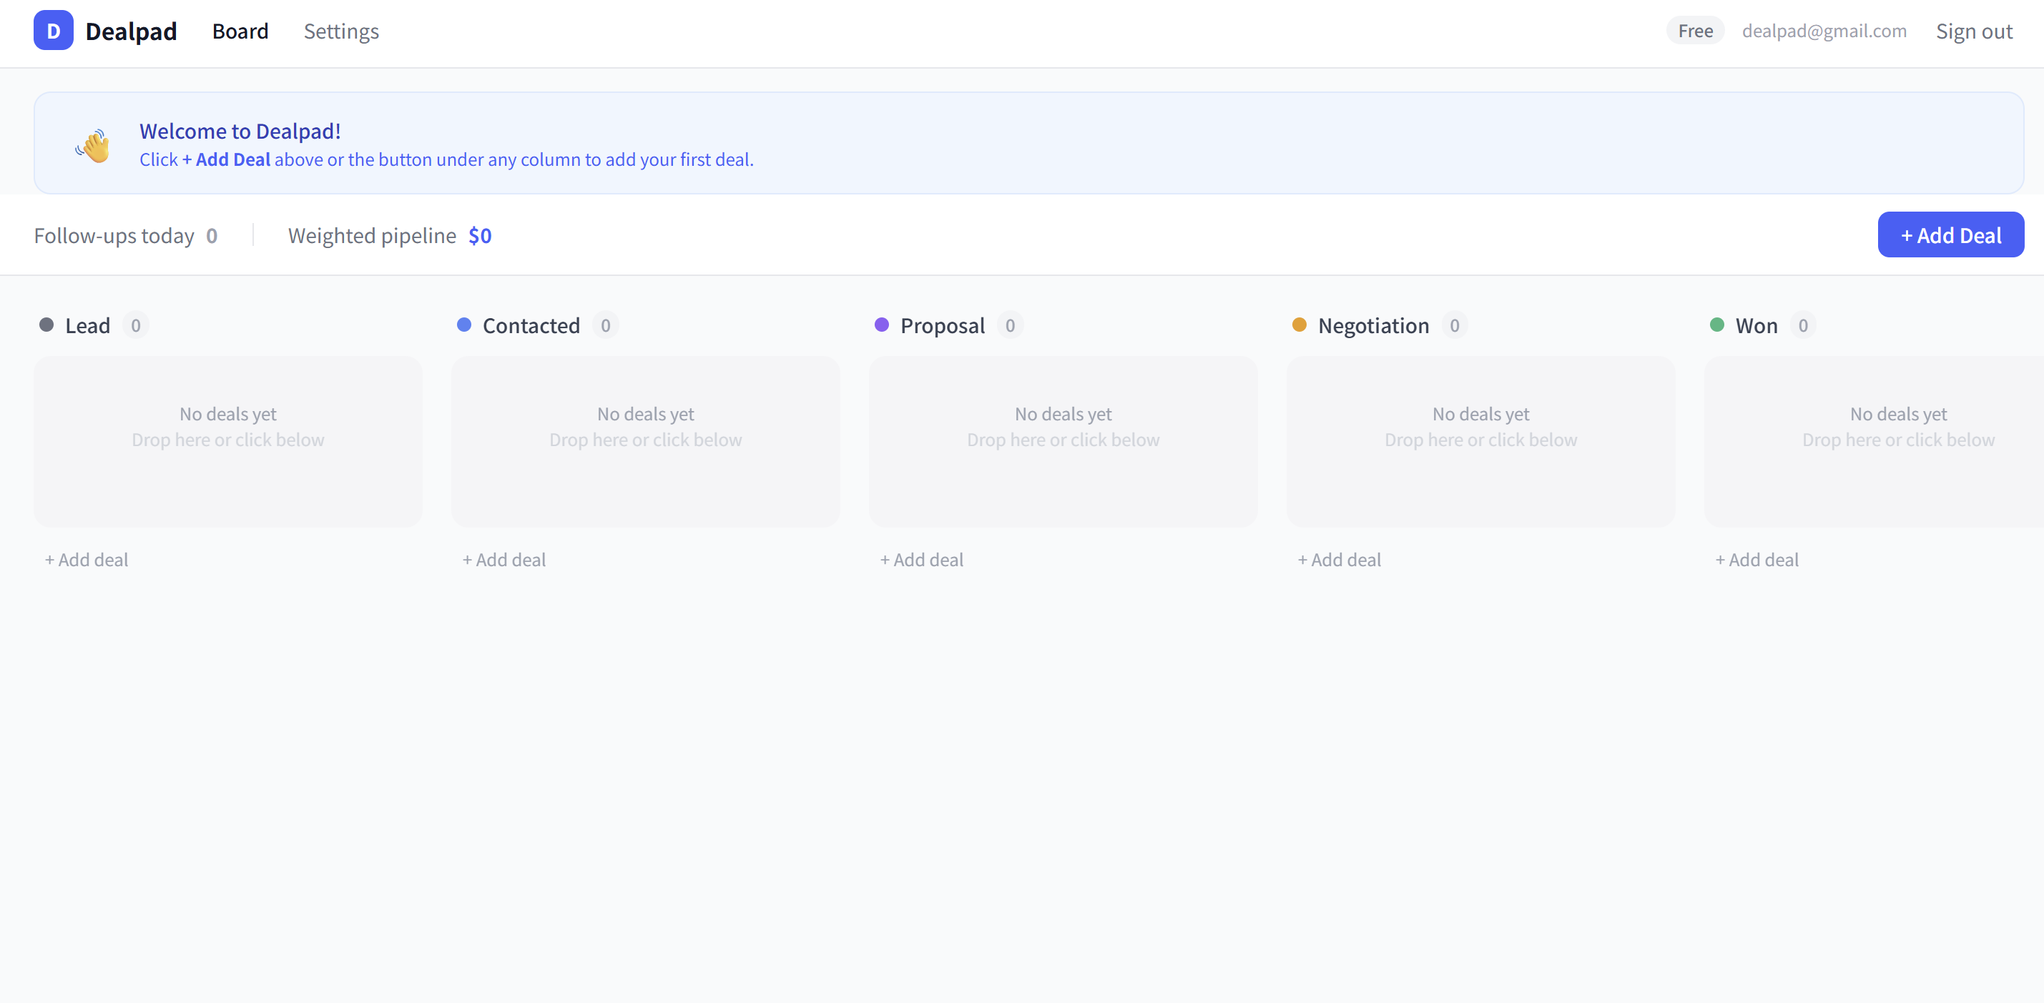The image size is (2044, 1003).
Task: Click the empty Proposal drop zone
Action: (1063, 442)
